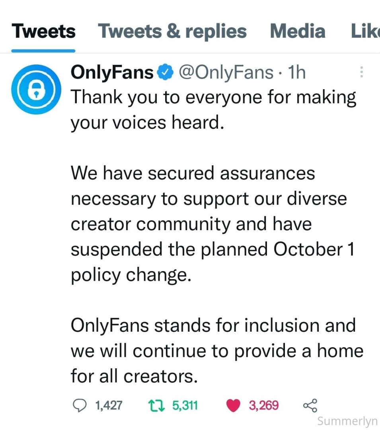Screen dimensions: 380x430
Task: View the 1,427 replies count
Action: (x=109, y=405)
